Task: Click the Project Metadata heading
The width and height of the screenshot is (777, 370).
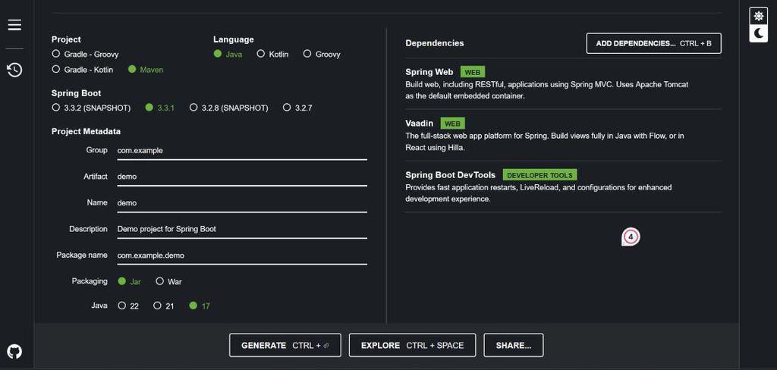Action: coord(87,132)
